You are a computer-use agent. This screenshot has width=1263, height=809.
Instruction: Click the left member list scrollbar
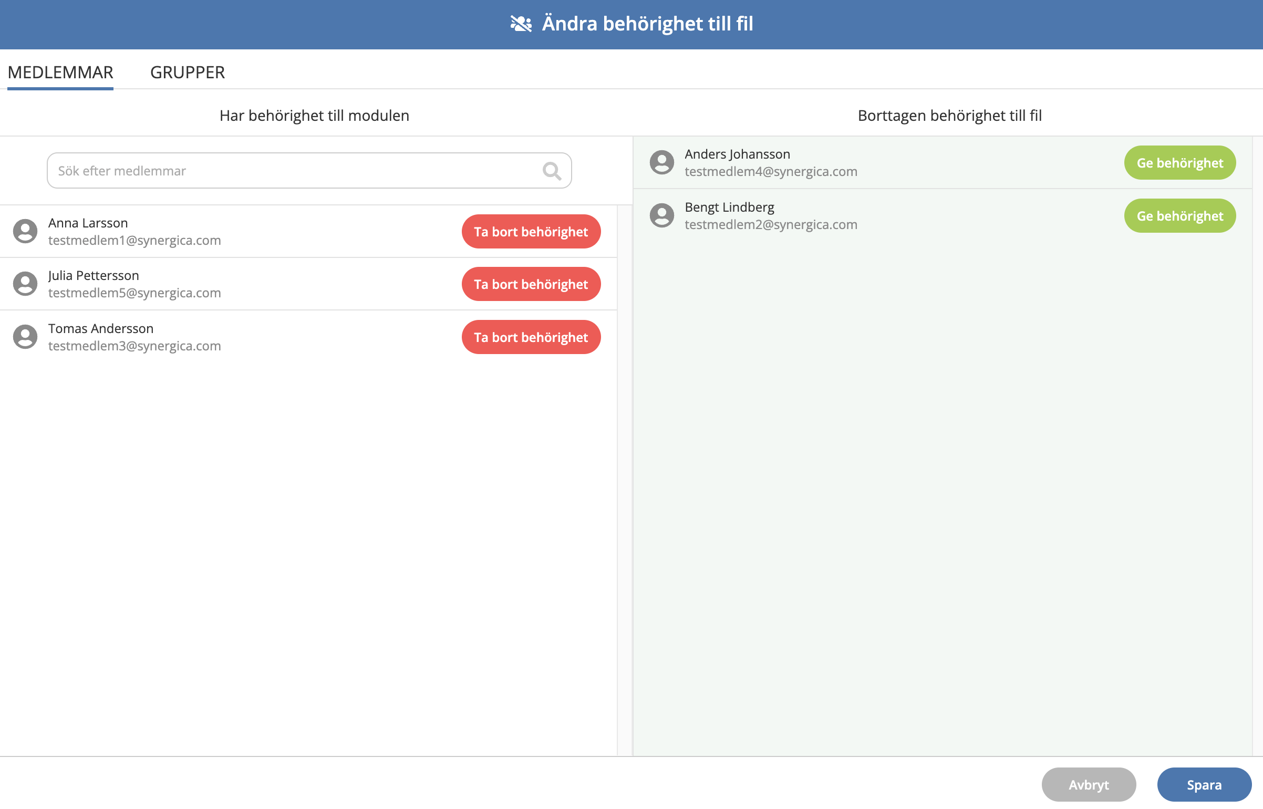[x=625, y=480]
